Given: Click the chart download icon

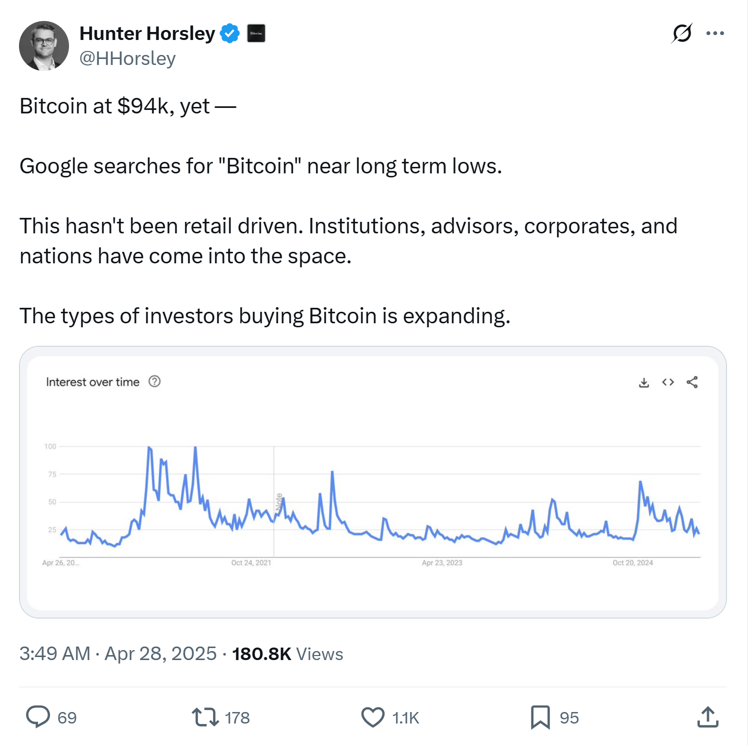Looking at the screenshot, I should coord(644,383).
